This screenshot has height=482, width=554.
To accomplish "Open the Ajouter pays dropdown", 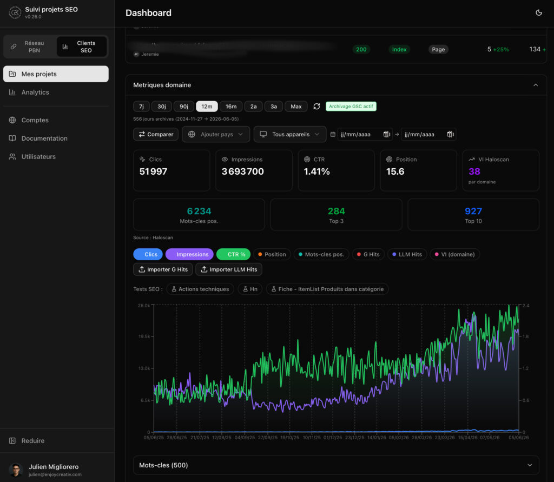I will (x=215, y=134).
